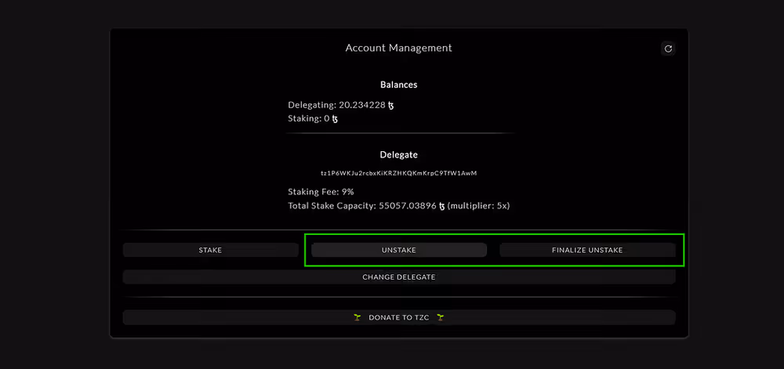Image resolution: width=784 pixels, height=369 pixels.
Task: Click the multiplier: 5x label
Action: pyautogui.click(x=479, y=206)
